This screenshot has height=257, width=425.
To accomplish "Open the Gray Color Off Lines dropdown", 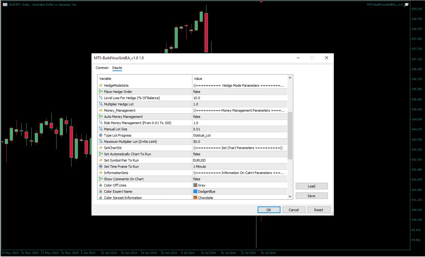I will point(240,185).
